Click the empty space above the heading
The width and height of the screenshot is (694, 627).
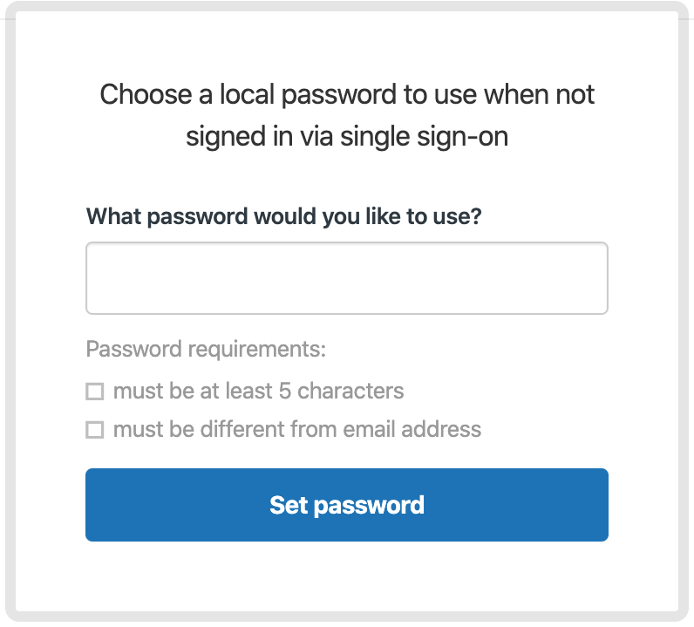tap(346, 44)
